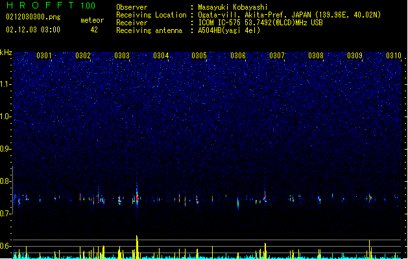Click the 0301 time marker
Viewport: 408px width, 259px height.
44,56
